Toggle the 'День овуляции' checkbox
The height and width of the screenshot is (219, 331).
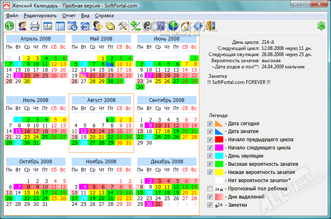click(210, 156)
